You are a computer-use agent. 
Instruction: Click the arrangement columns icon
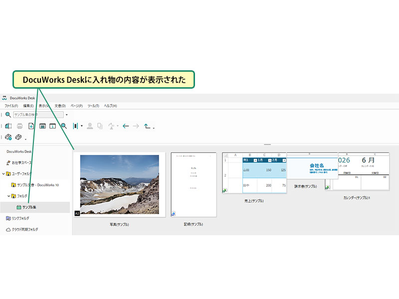pos(75,126)
